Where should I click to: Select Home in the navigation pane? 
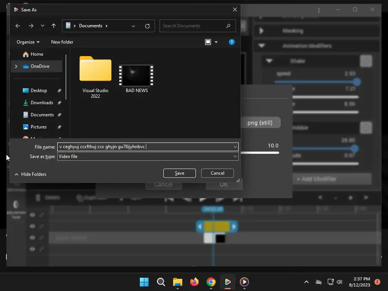(37, 54)
